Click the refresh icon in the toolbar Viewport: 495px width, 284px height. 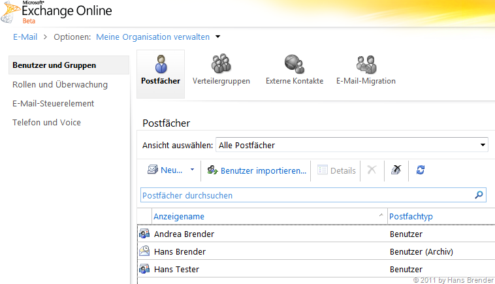pyautogui.click(x=421, y=170)
